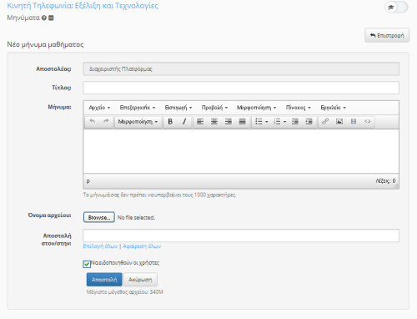Toggle italic formatting
The height and width of the screenshot is (319, 417).
pyautogui.click(x=184, y=122)
